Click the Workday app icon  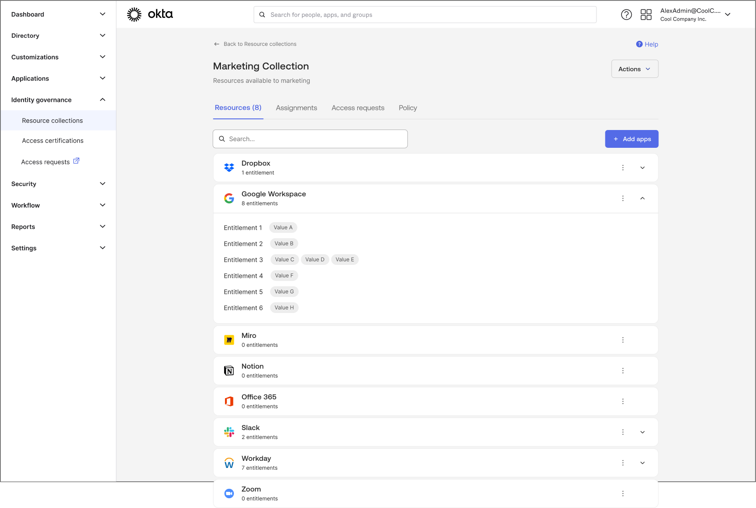point(229,463)
